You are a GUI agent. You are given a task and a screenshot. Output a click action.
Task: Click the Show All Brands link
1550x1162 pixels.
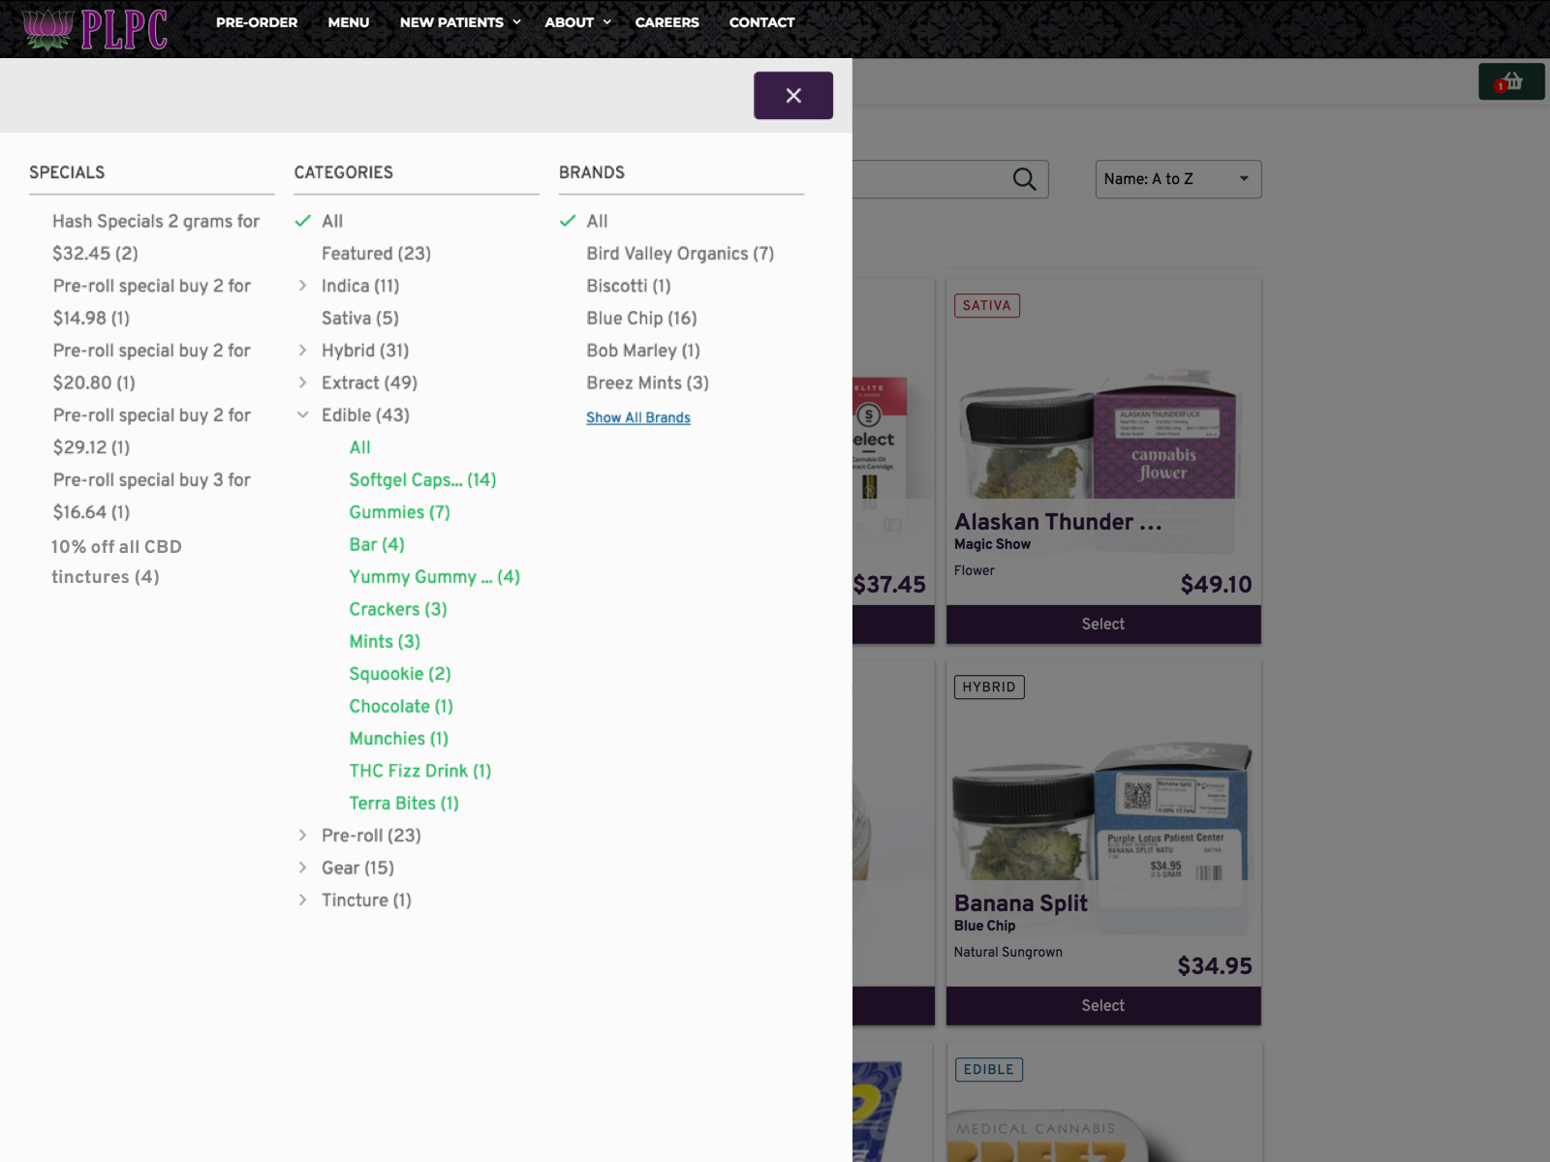[x=638, y=417]
